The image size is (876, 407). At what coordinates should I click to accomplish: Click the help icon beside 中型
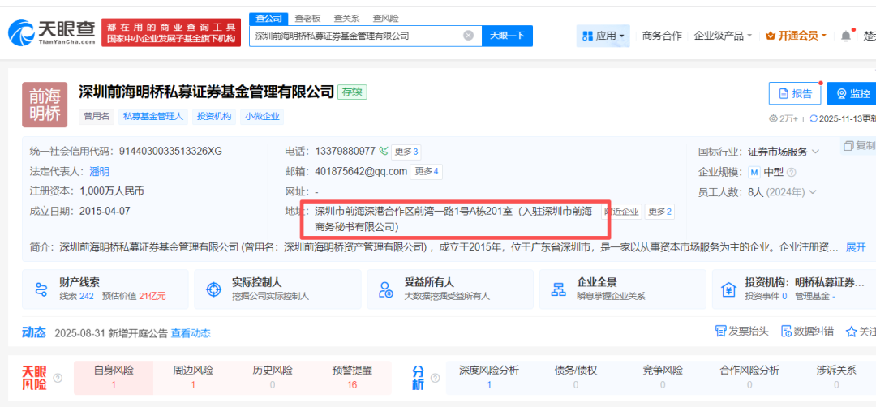[791, 172]
